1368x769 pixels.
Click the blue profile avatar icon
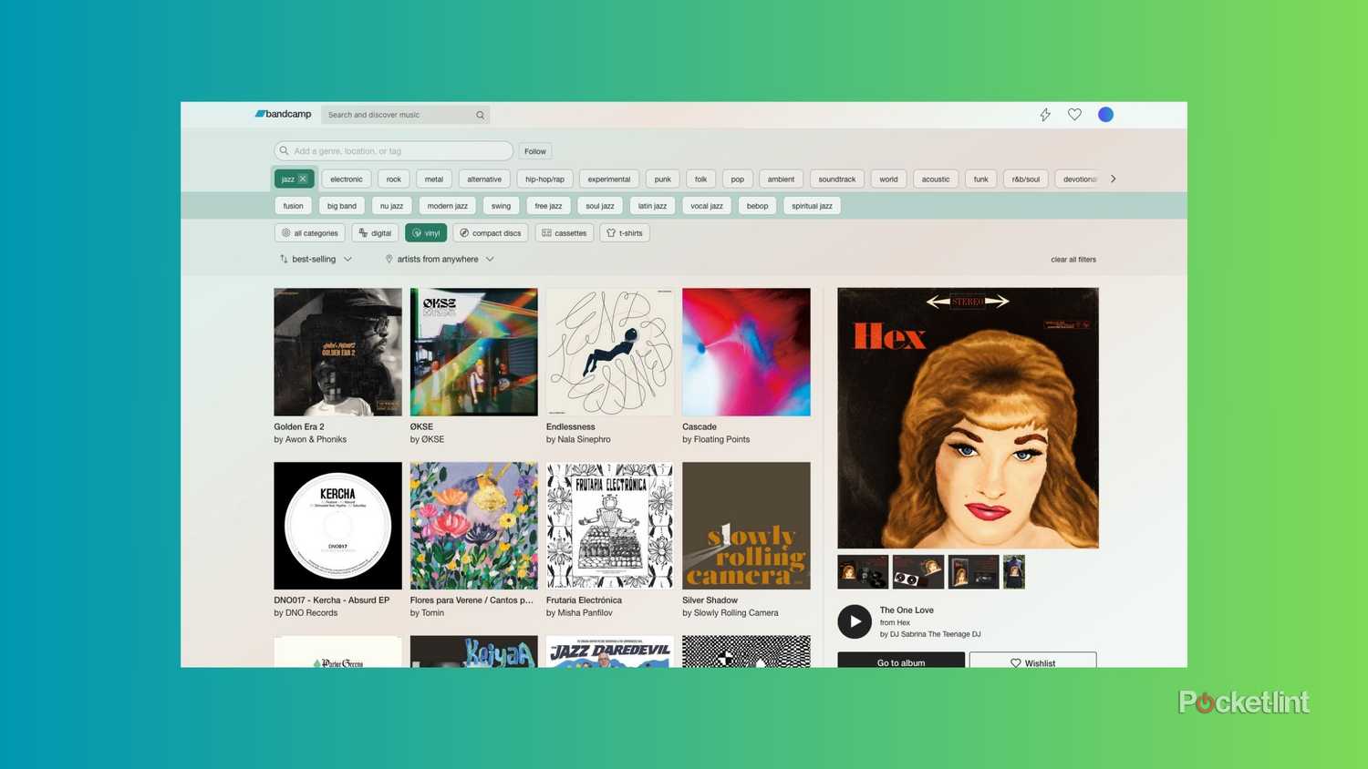pyautogui.click(x=1105, y=114)
